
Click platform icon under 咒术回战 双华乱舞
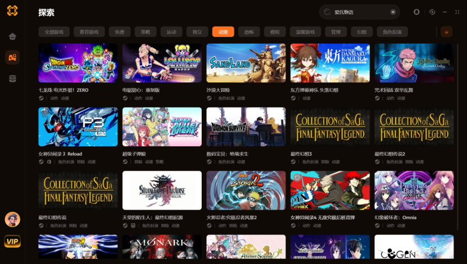pos(377,98)
